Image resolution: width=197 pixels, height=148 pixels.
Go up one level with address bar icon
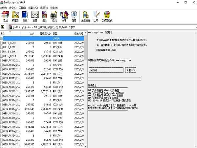tap(3, 27)
